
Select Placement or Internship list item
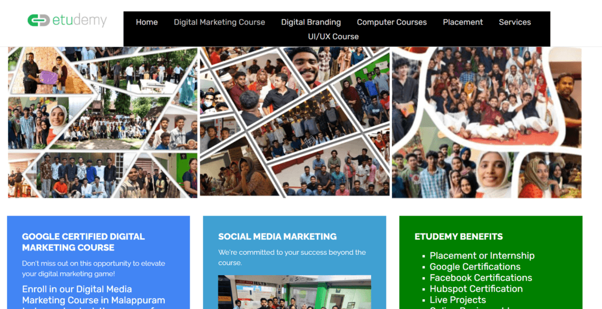pos(482,255)
